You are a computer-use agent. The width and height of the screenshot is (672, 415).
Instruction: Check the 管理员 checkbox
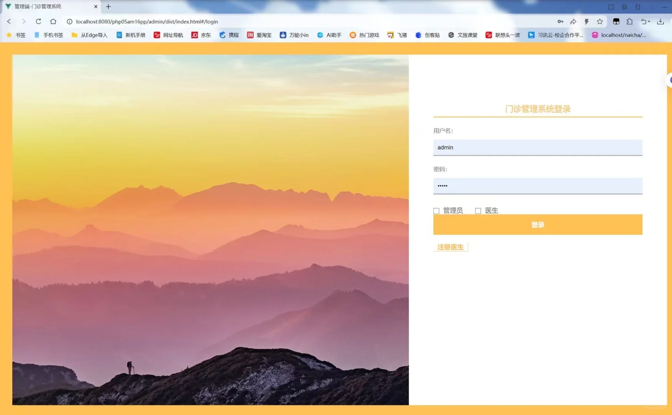click(x=436, y=211)
